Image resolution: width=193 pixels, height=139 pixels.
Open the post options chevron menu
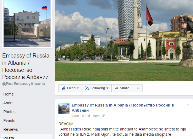coord(188,105)
